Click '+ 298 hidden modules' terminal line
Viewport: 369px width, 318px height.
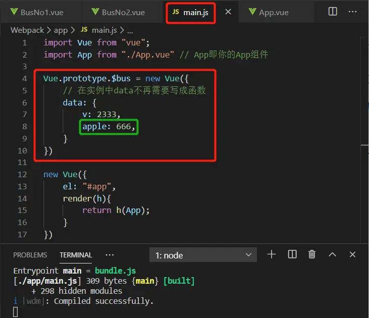point(77,291)
